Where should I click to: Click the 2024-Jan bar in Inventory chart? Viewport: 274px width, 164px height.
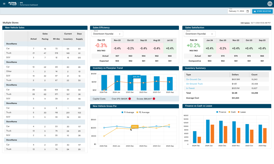[117, 83]
